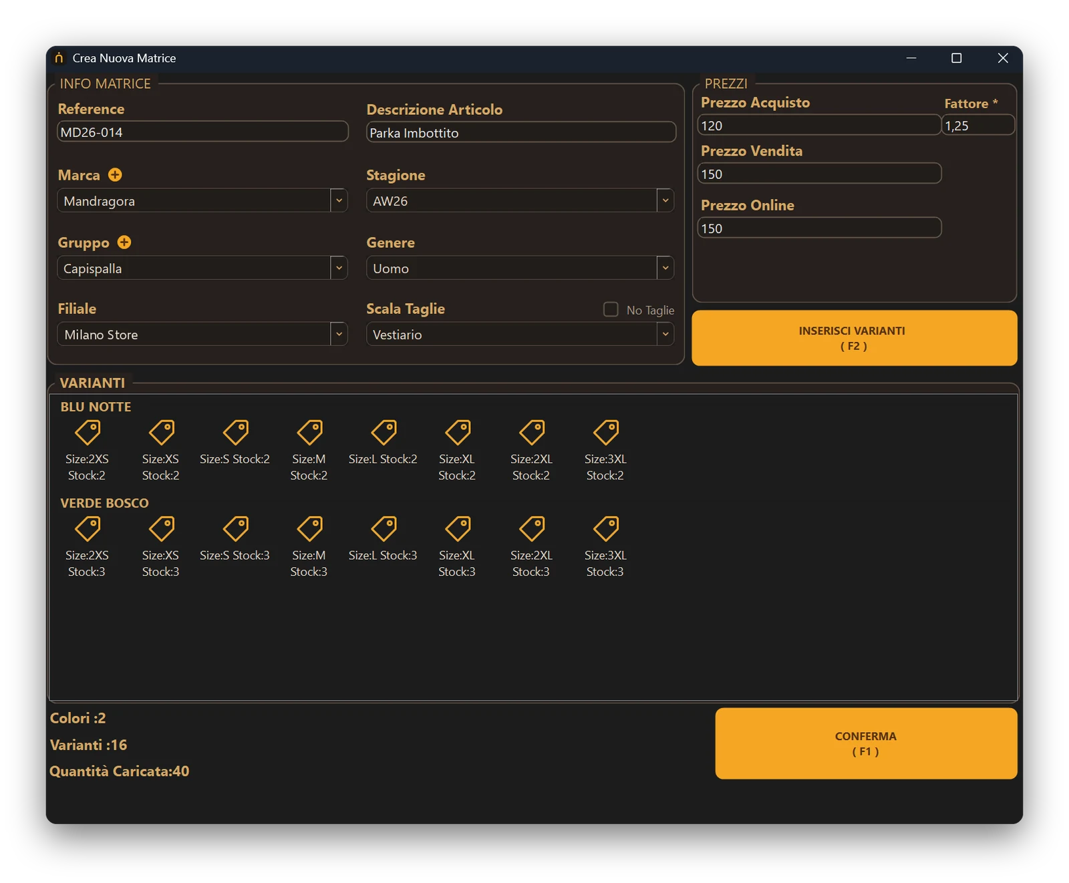This screenshot has height=883, width=1069.
Task: Expand the Genere dropdown showing Uomo
Action: click(x=520, y=268)
